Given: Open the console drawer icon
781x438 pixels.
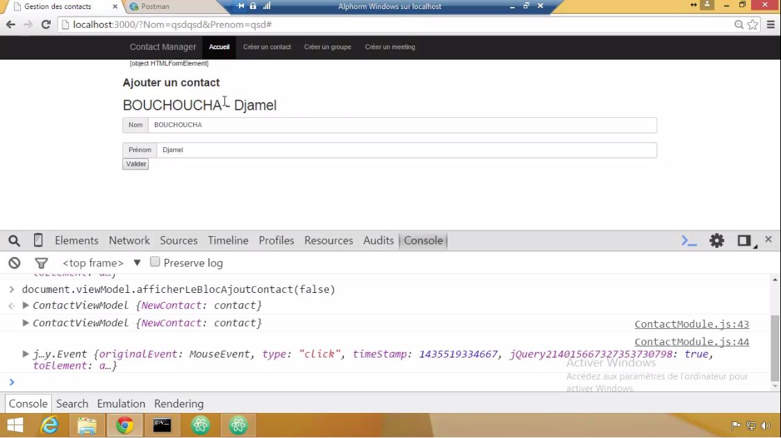Looking at the screenshot, I should coord(689,240).
